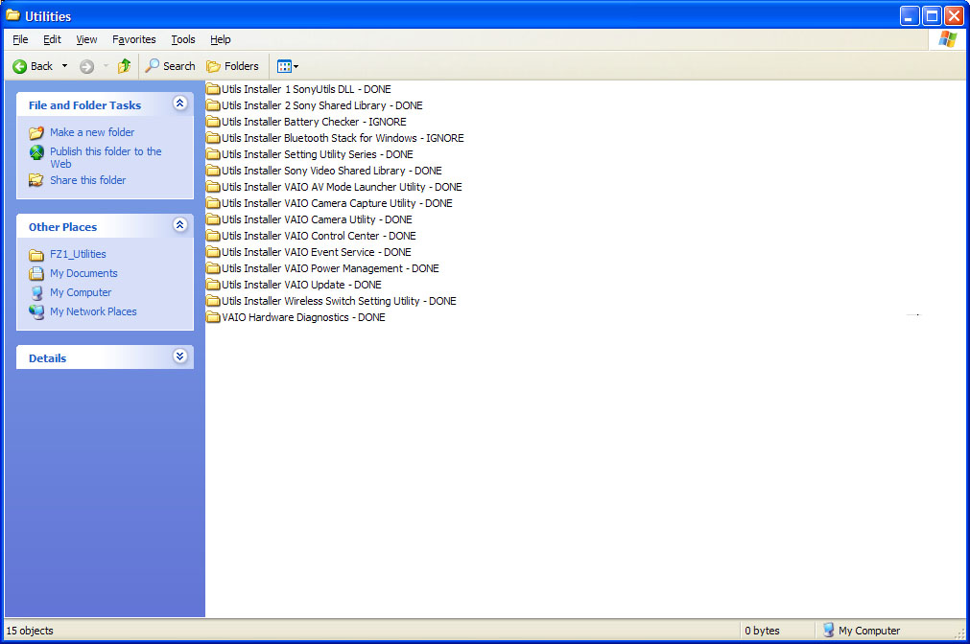970x644 pixels.
Task: Expand the Details panel
Action: 180,356
